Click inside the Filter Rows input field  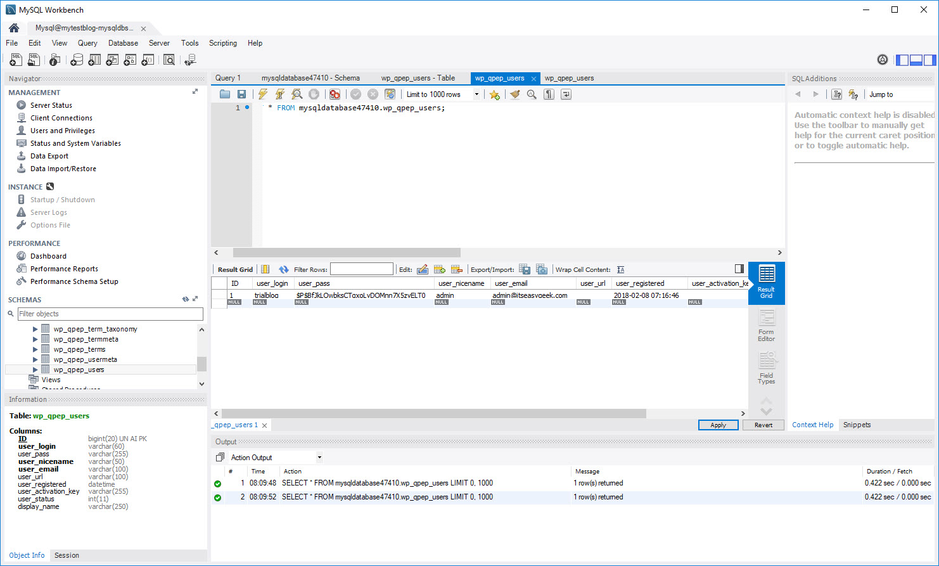point(361,268)
